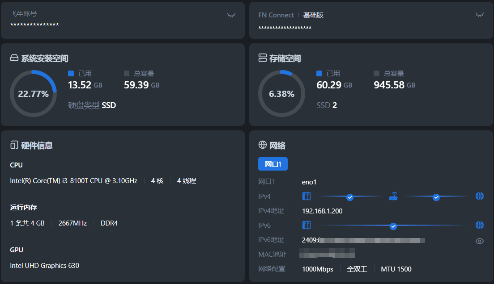
Task: Click the 系统安装空间 drive icon
Action: pyautogui.click(x=14, y=58)
